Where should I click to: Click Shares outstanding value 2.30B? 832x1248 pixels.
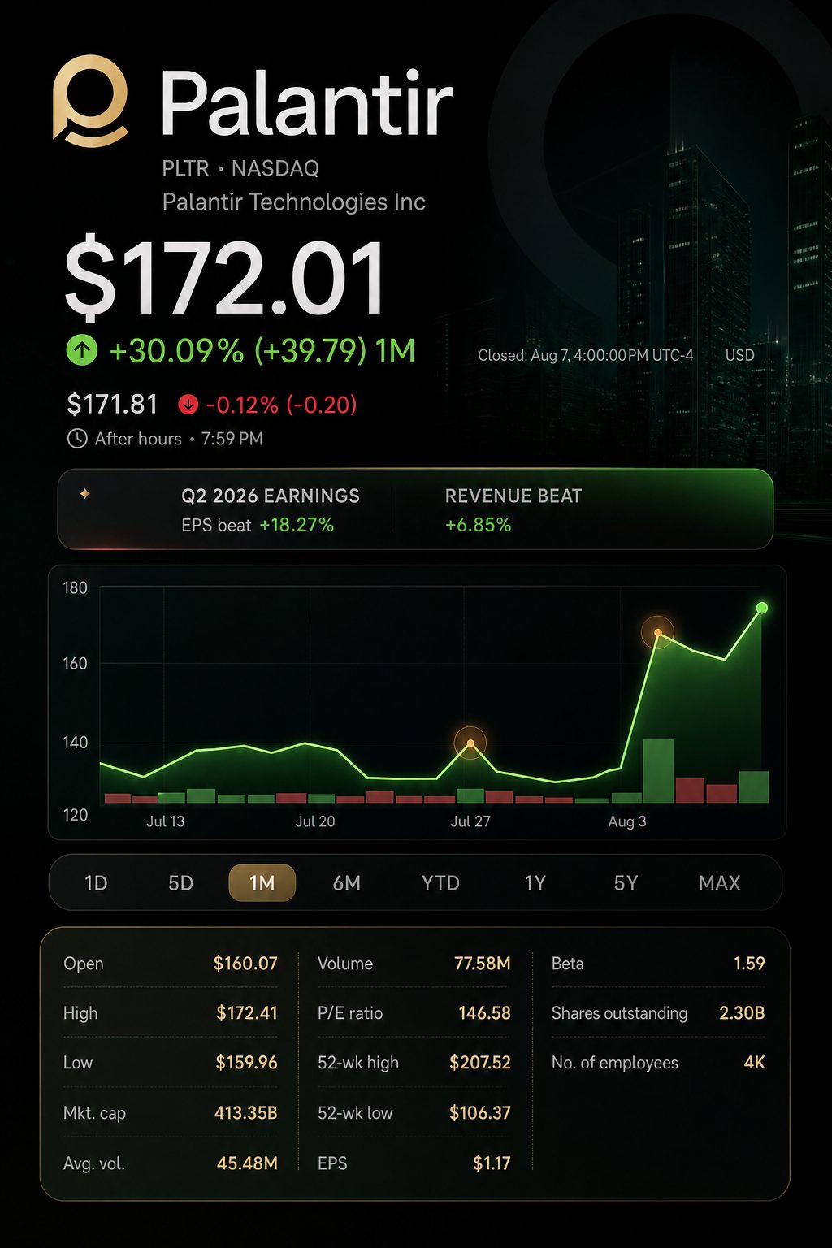tap(742, 1013)
